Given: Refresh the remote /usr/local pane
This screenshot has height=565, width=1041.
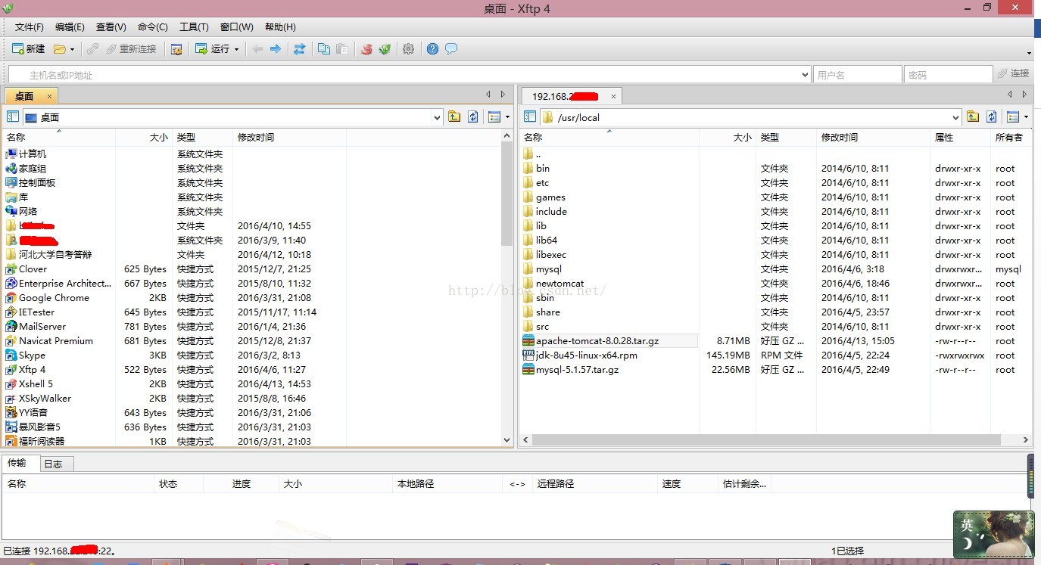Looking at the screenshot, I should 992,116.
